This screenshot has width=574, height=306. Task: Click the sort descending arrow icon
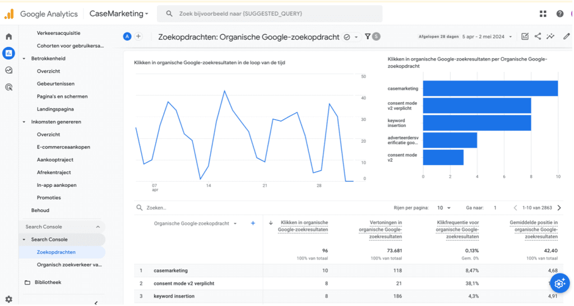coord(271,223)
